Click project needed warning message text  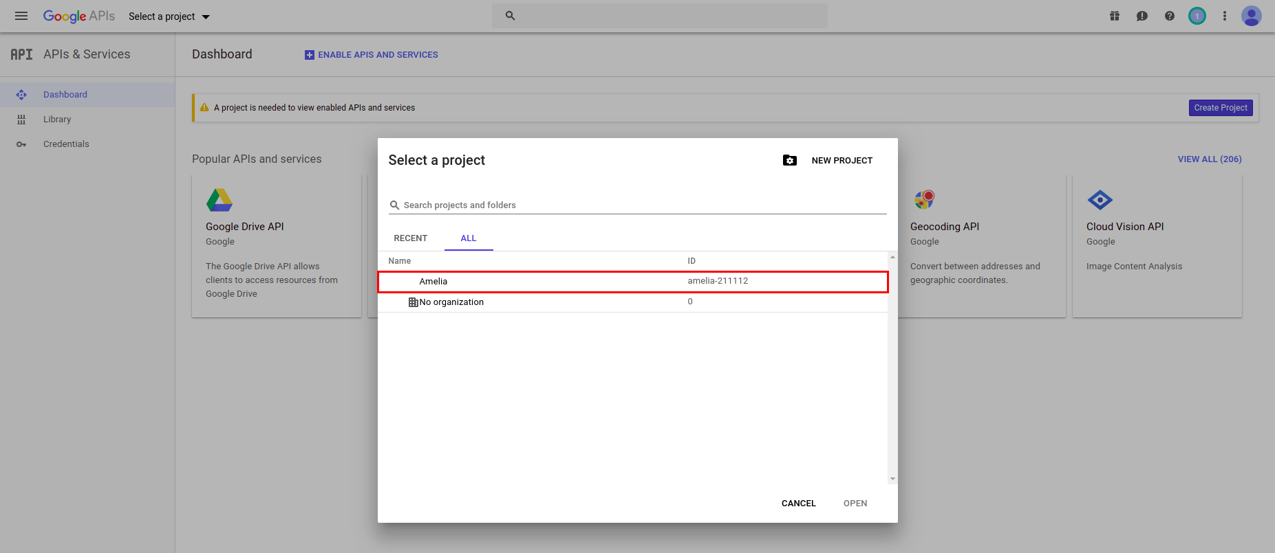(314, 108)
